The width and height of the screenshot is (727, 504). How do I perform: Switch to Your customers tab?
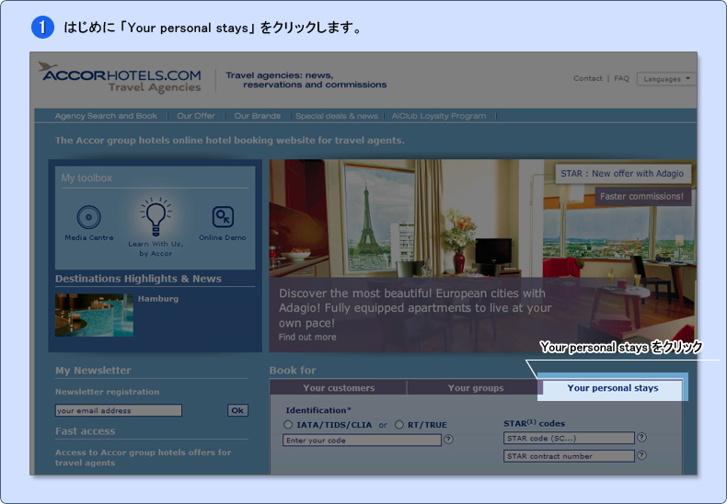(339, 388)
